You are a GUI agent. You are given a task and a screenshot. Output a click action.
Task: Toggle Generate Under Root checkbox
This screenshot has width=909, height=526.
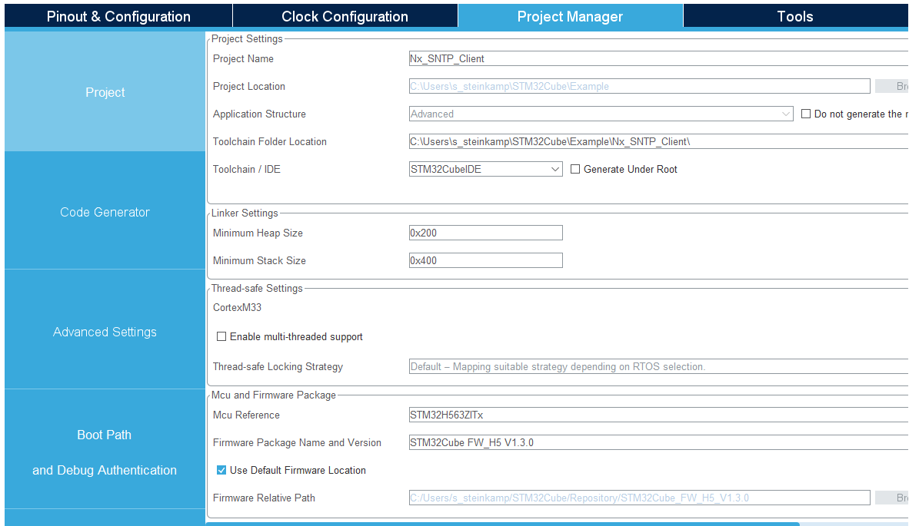575,169
